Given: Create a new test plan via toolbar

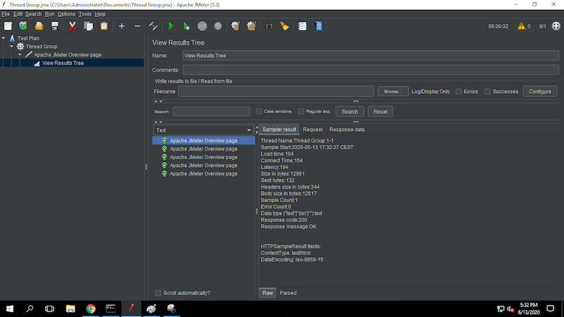Looking at the screenshot, I should click(8, 26).
